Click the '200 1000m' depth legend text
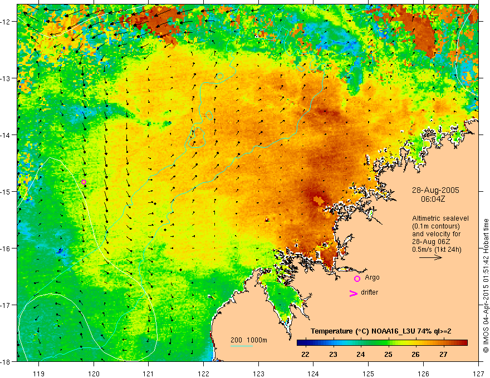490x378 pixels. 249,340
